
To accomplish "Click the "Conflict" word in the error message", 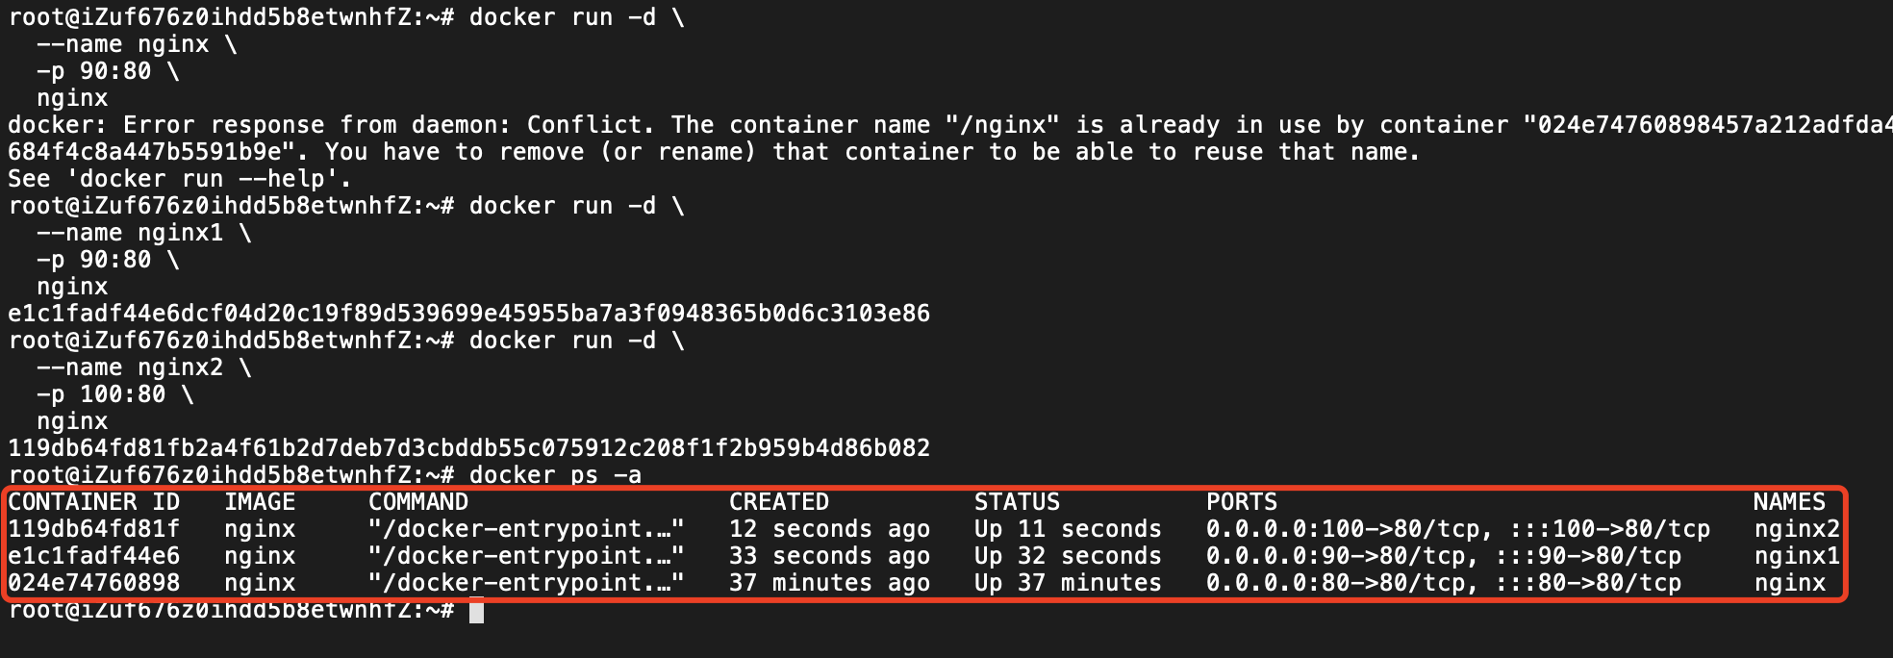I will click(590, 125).
